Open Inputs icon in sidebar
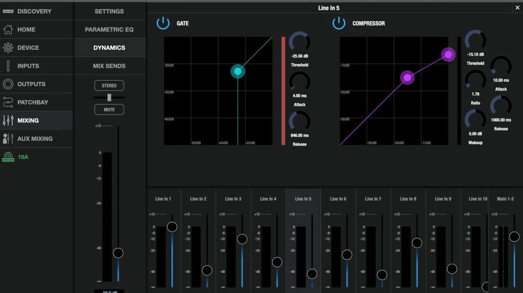 click(8, 66)
